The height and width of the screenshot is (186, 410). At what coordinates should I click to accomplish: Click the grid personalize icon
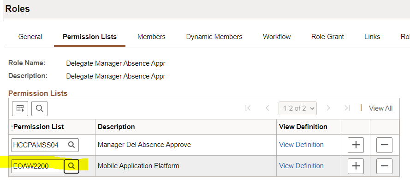[x=20, y=108]
